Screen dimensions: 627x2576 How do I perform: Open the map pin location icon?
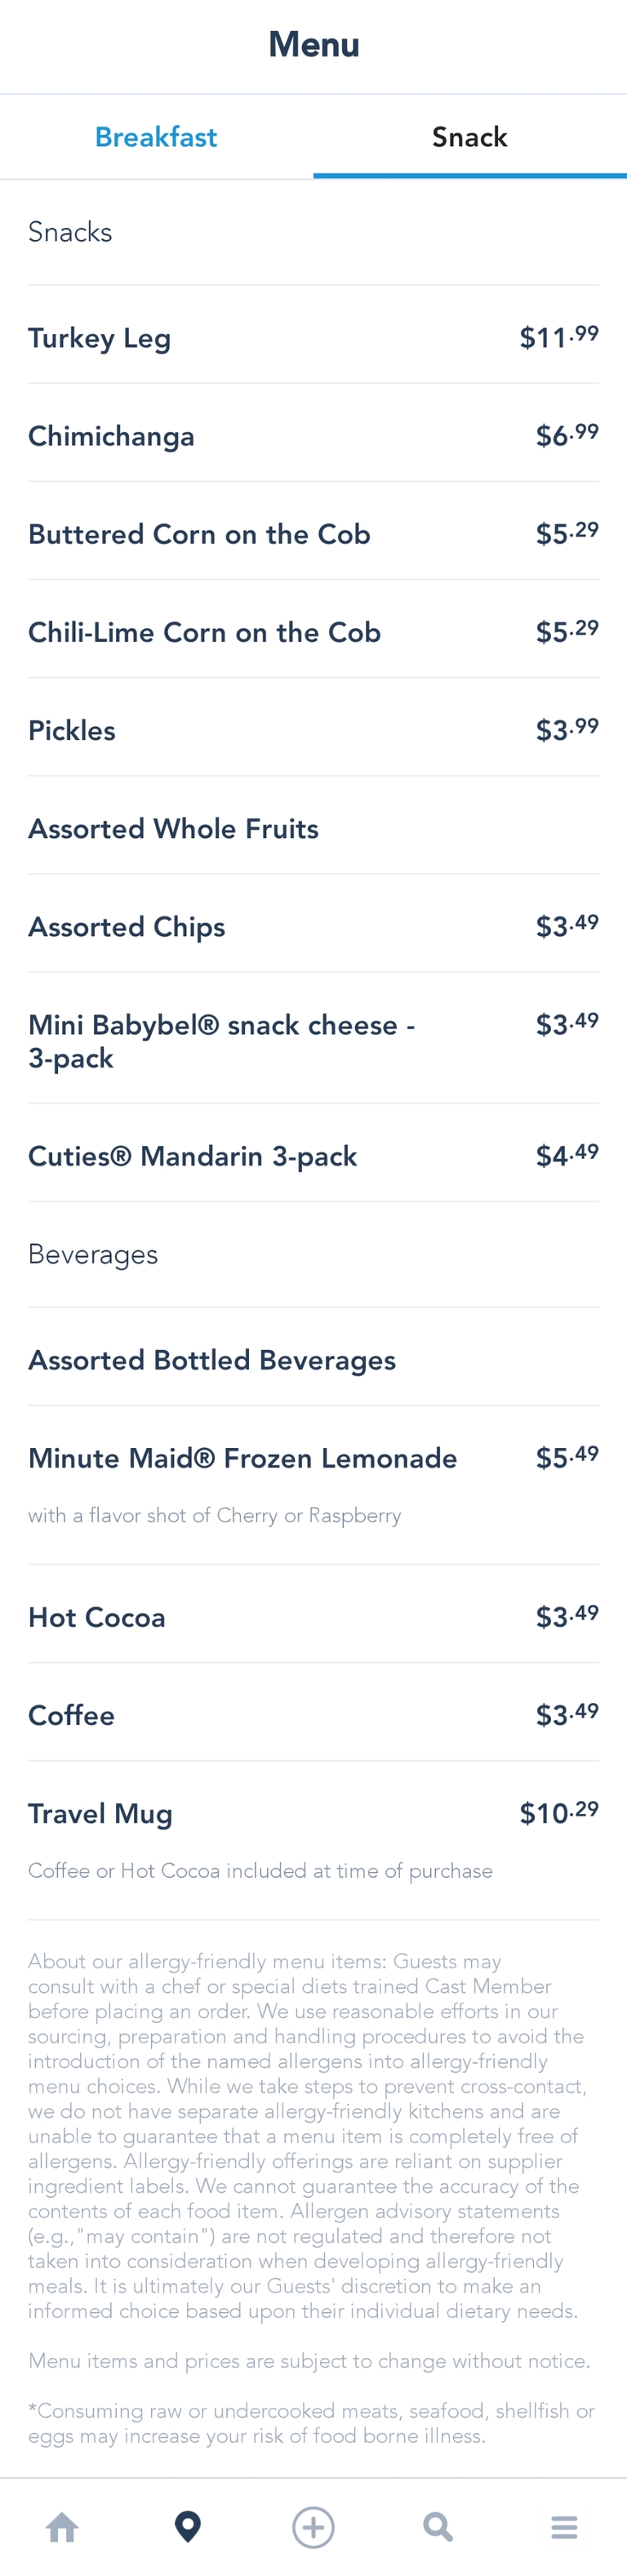coord(188,2527)
